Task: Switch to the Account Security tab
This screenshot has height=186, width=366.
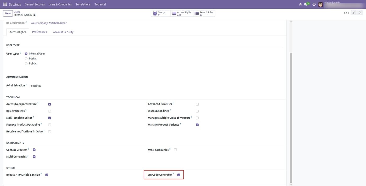Action: click(x=63, y=32)
